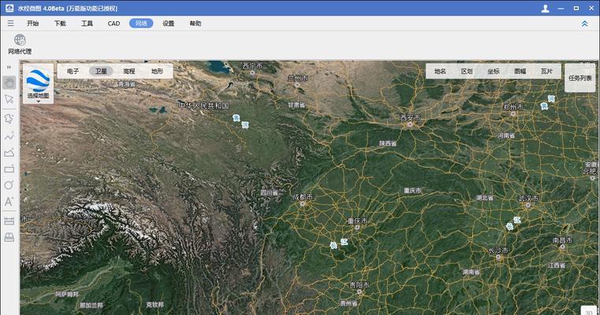Select the text annotation tool

click(9, 202)
